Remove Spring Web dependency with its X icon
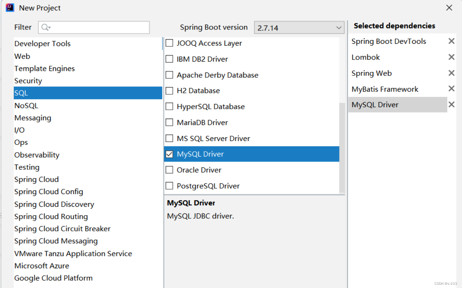The image size is (462, 288). (451, 73)
